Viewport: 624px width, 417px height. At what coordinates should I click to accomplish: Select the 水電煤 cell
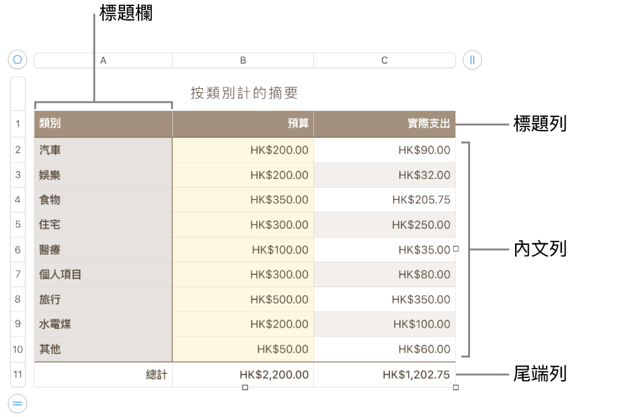[x=104, y=324]
